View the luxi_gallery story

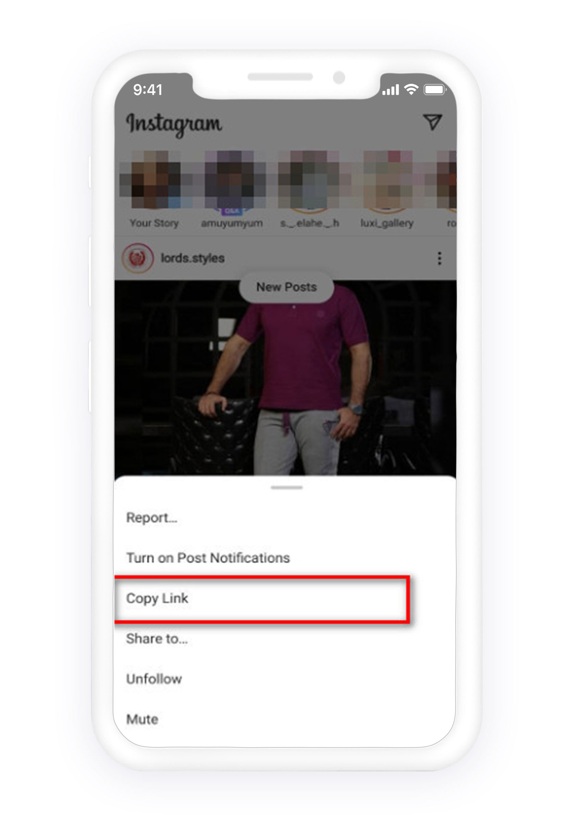[387, 179]
